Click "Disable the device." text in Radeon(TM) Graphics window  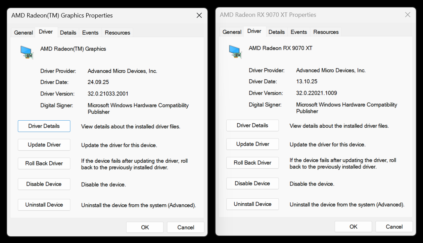[103, 185]
